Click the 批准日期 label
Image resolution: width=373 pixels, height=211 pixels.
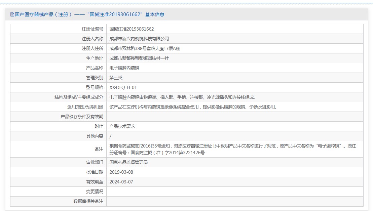point(95,172)
